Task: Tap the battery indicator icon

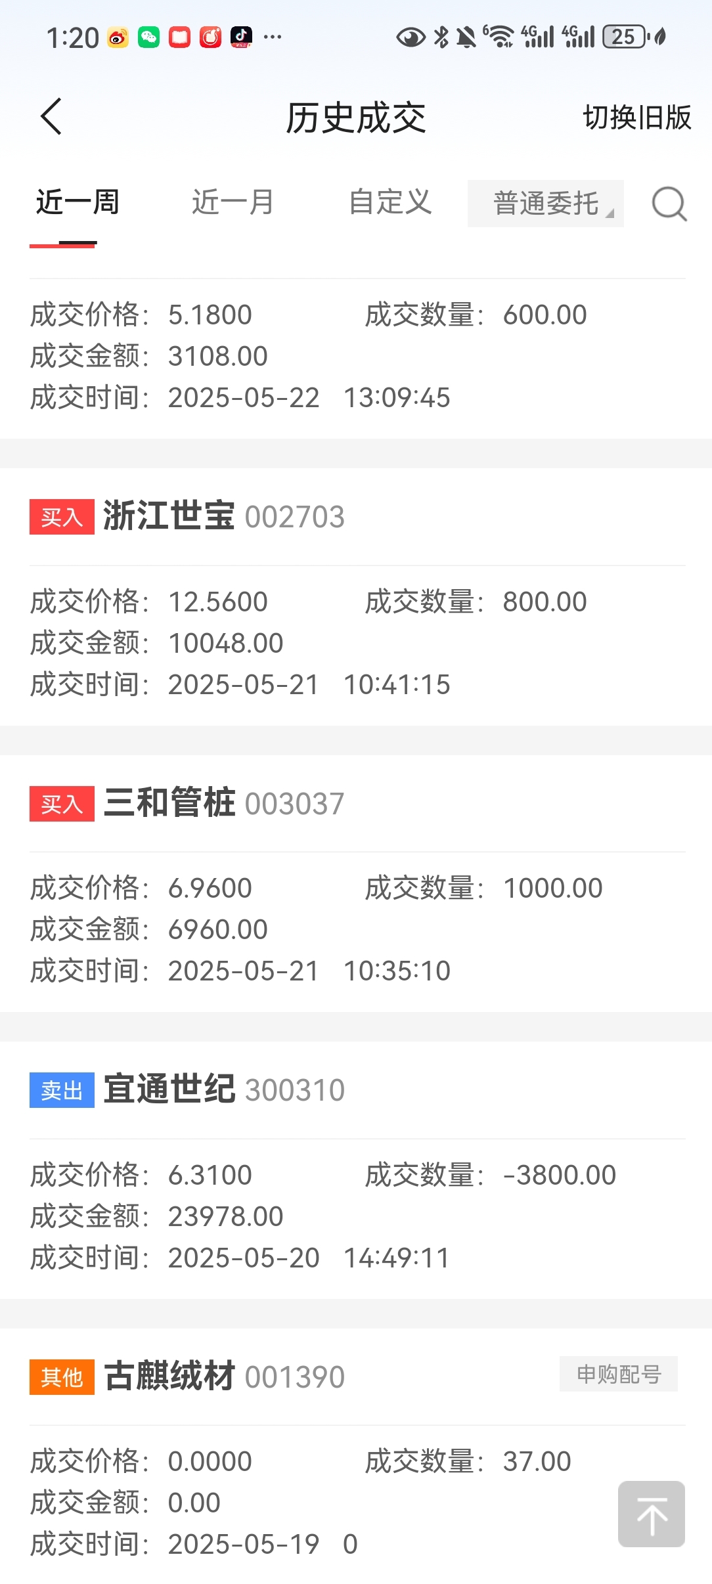Action: pos(625,37)
